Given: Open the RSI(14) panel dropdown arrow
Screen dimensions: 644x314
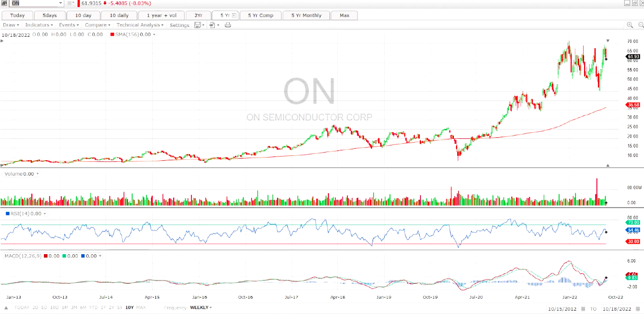Looking at the screenshot, I should point(45,214).
